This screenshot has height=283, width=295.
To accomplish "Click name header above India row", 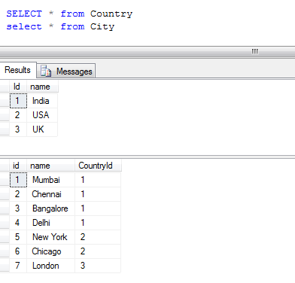I will [42, 87].
